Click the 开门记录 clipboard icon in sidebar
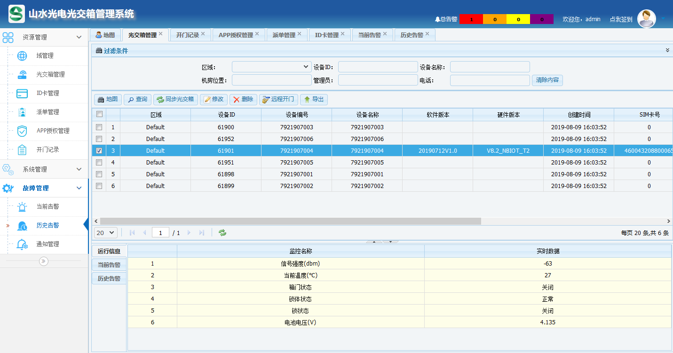Screen dimensions: 673x353 tap(22, 150)
